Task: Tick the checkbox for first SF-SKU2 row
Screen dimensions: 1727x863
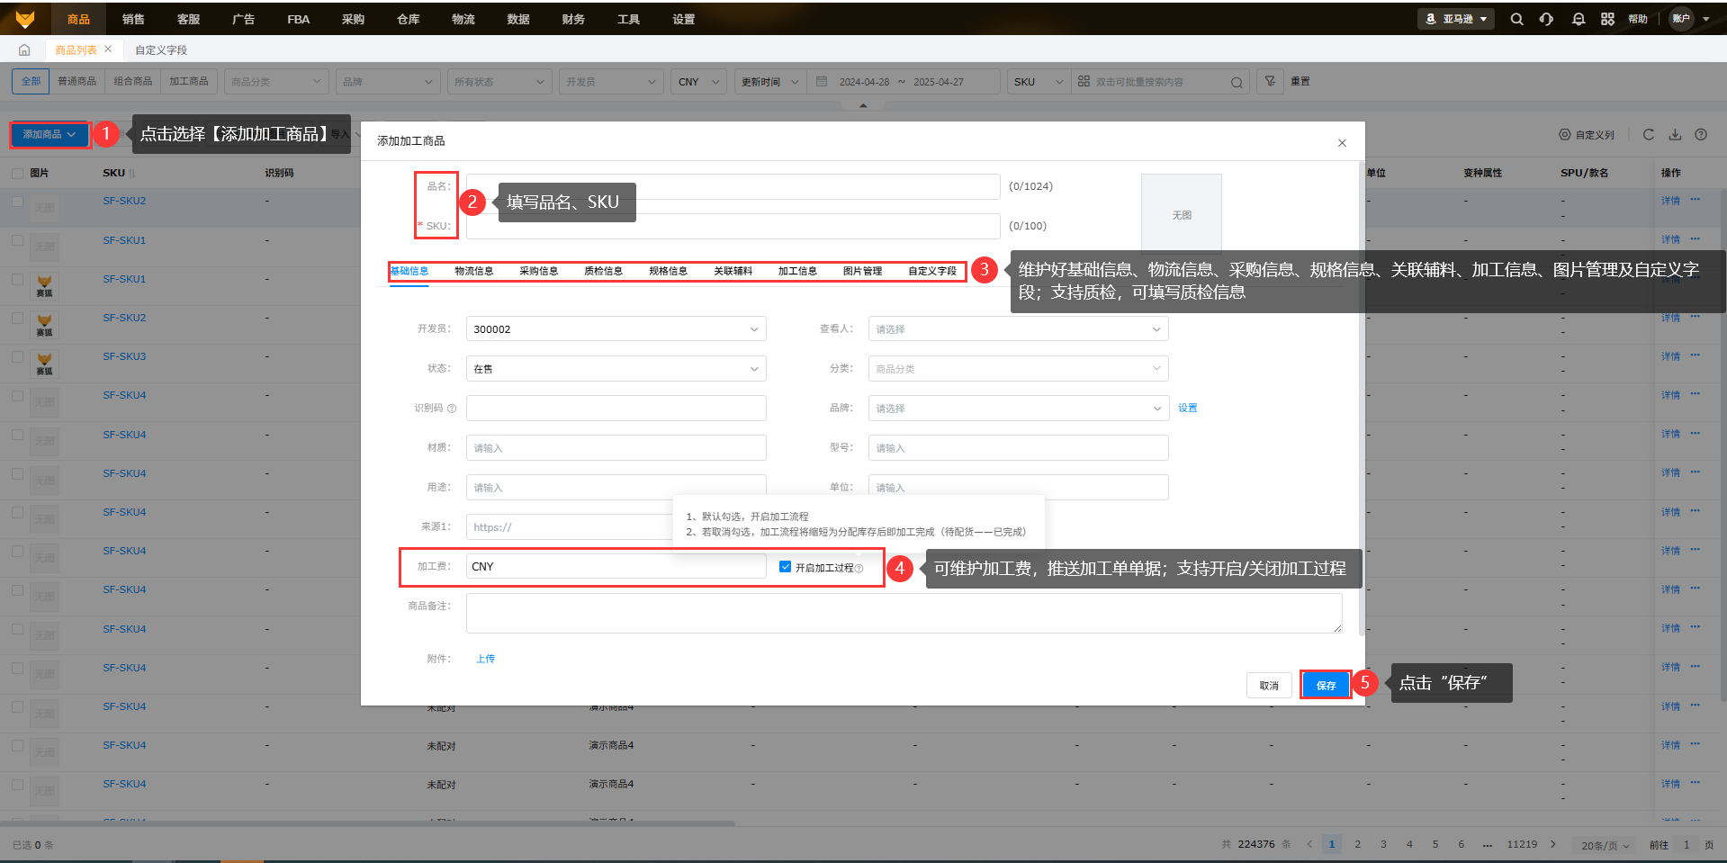Action: (x=18, y=202)
